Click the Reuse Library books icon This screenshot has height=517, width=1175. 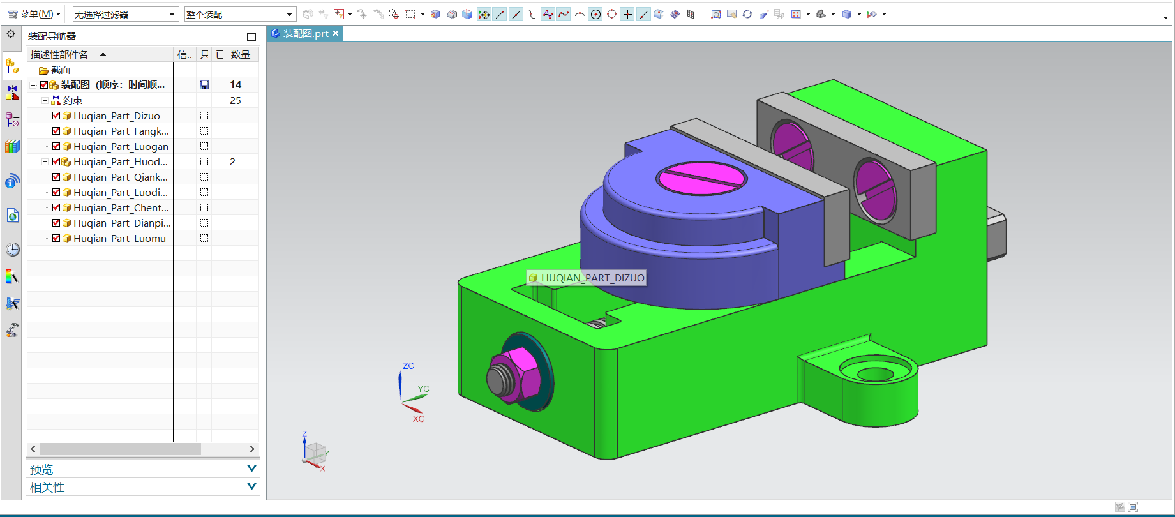(12, 147)
